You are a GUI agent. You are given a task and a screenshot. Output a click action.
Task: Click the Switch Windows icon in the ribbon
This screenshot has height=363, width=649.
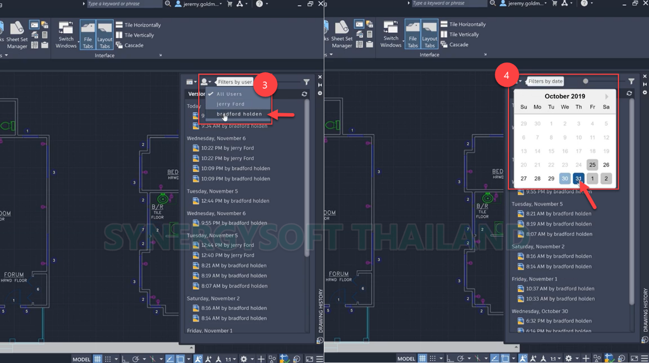[67, 34]
